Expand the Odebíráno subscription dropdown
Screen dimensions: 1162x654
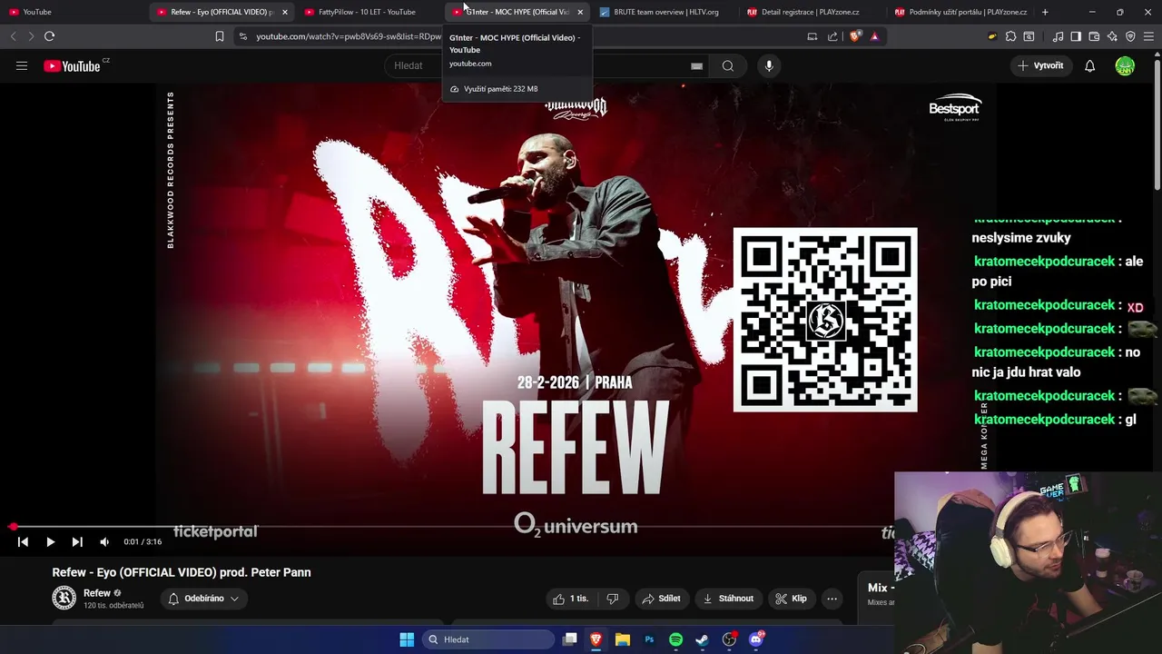[203, 599]
